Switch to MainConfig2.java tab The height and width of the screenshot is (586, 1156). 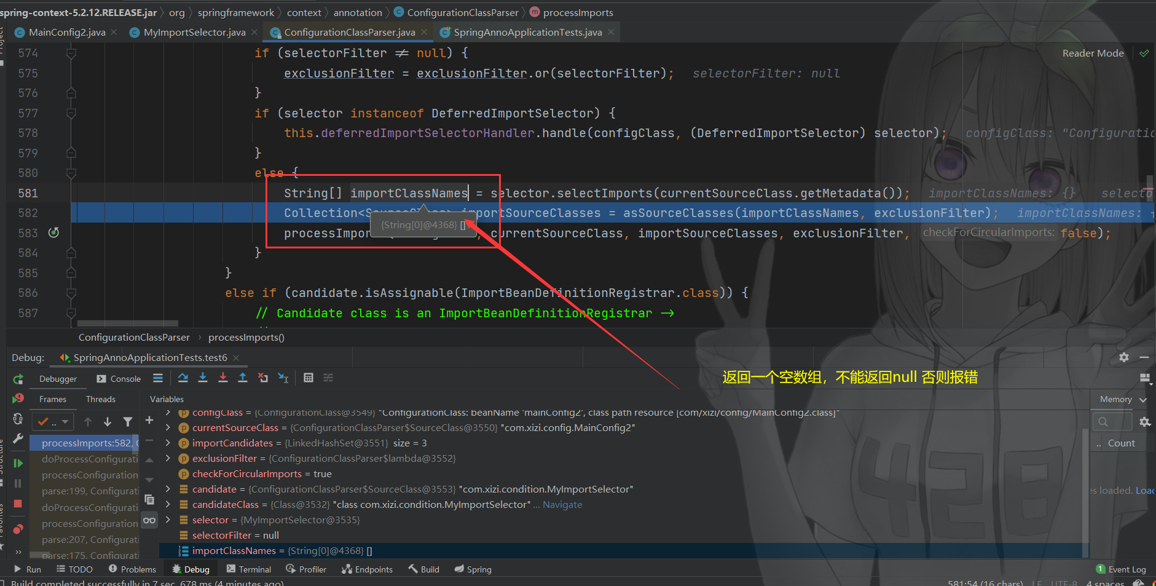[66, 32]
